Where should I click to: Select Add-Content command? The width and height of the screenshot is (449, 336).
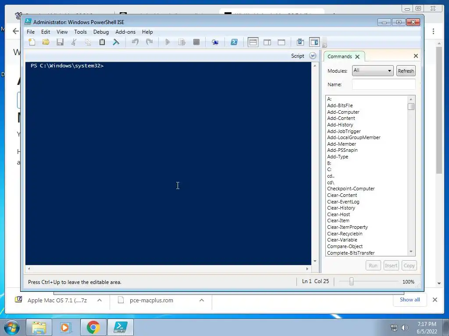(341, 118)
